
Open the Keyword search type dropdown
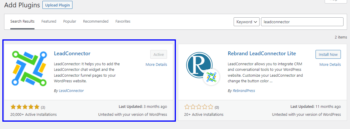tap(246, 22)
